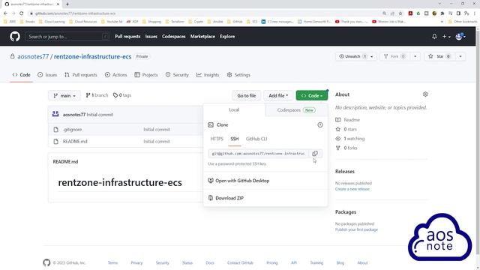Click Explore in top navigation

[227, 37]
